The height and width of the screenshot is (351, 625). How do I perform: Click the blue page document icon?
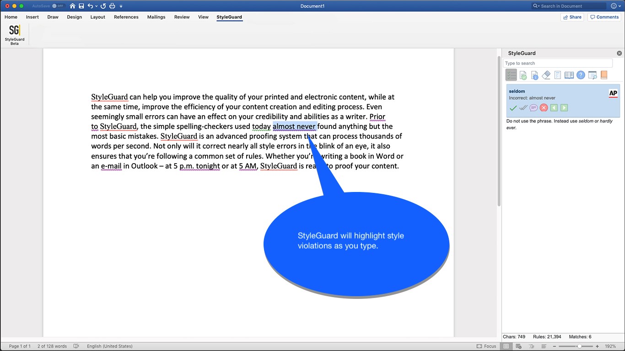[557, 75]
